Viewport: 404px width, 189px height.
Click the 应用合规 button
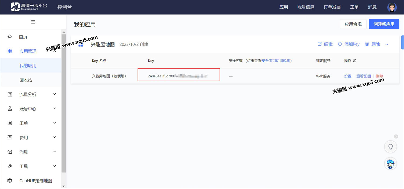353,24
